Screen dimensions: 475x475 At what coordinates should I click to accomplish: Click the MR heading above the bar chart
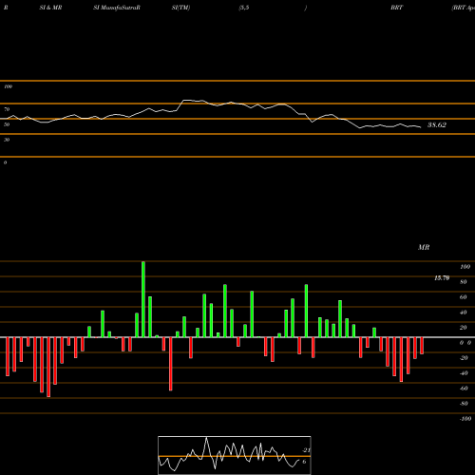click(x=424, y=247)
